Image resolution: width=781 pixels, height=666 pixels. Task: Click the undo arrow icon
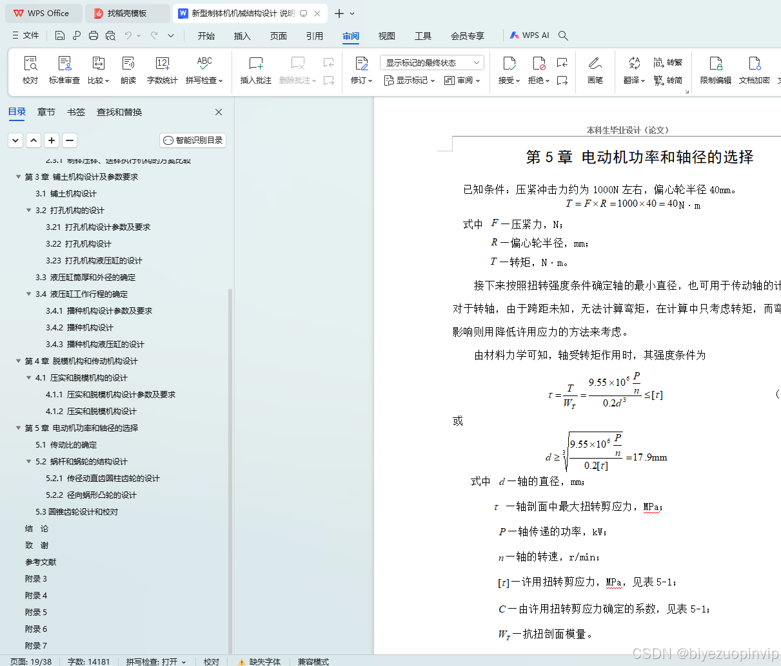pyautogui.click(x=128, y=35)
